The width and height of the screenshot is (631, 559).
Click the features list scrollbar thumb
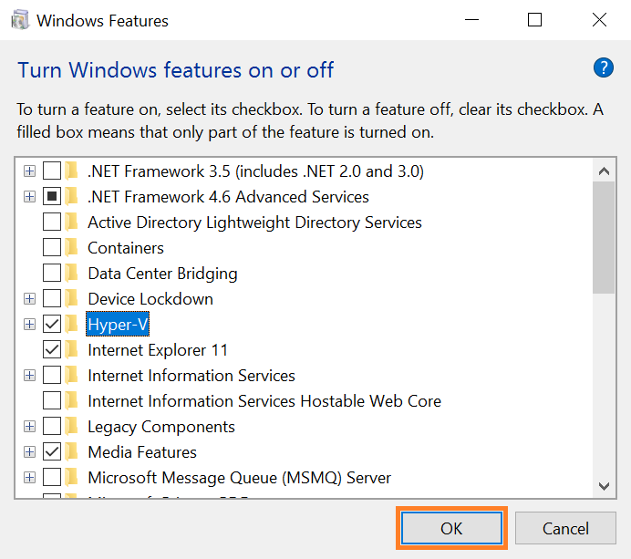coord(604,237)
